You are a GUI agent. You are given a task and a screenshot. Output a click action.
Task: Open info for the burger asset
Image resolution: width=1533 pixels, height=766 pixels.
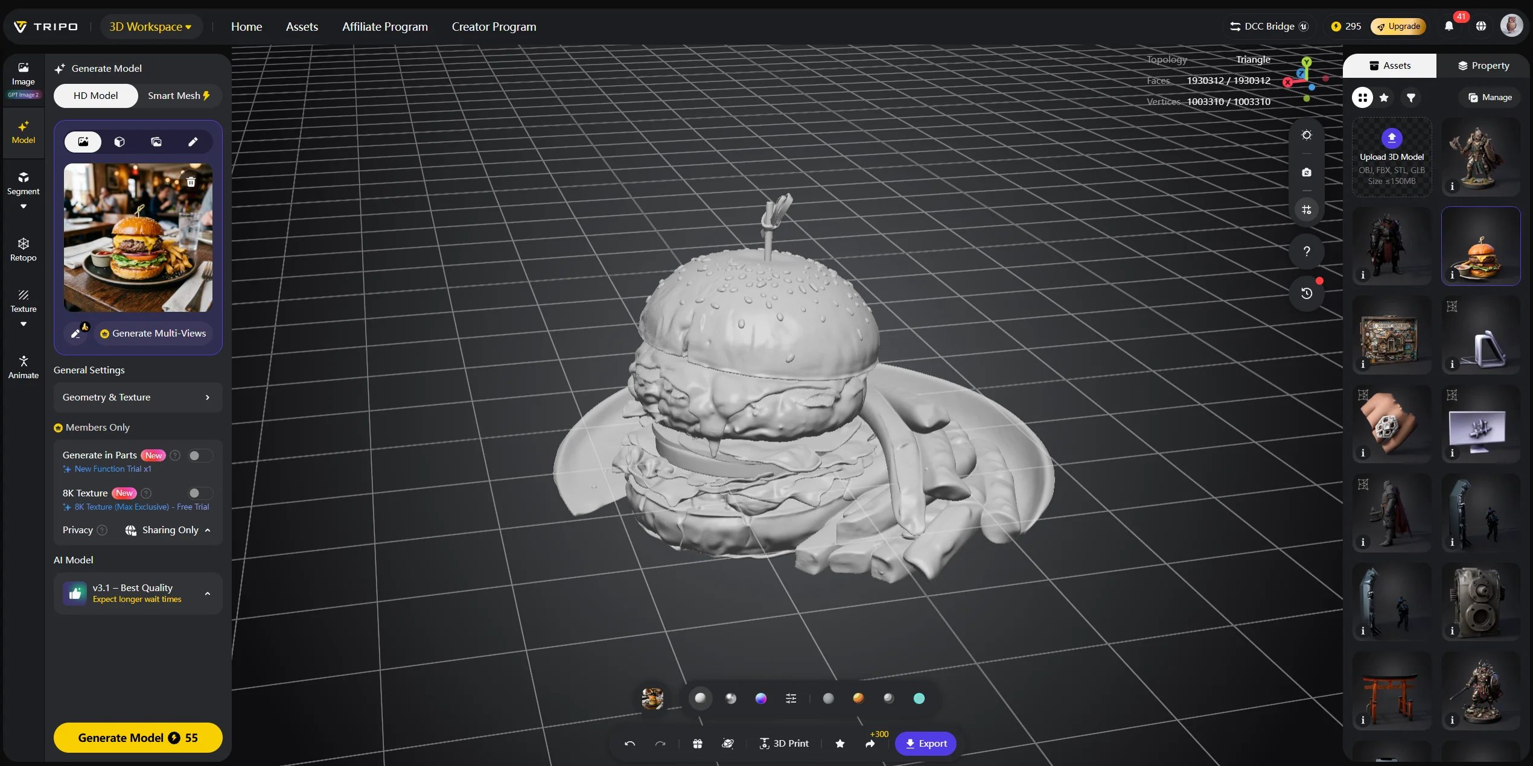coord(1453,275)
